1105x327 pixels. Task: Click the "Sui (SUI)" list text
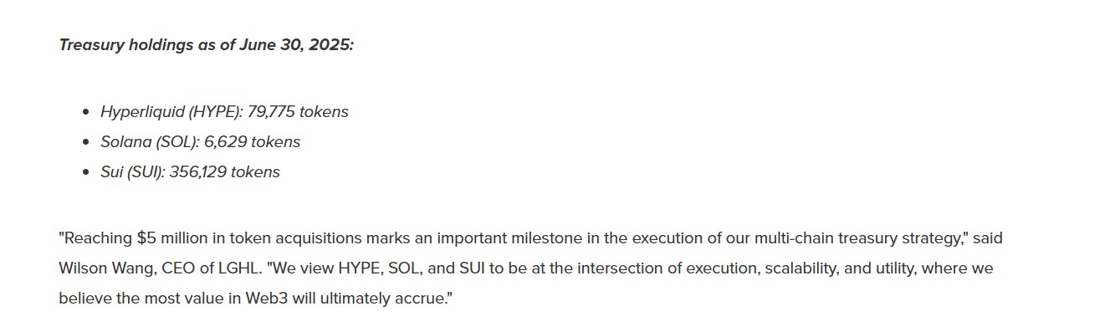(133, 171)
